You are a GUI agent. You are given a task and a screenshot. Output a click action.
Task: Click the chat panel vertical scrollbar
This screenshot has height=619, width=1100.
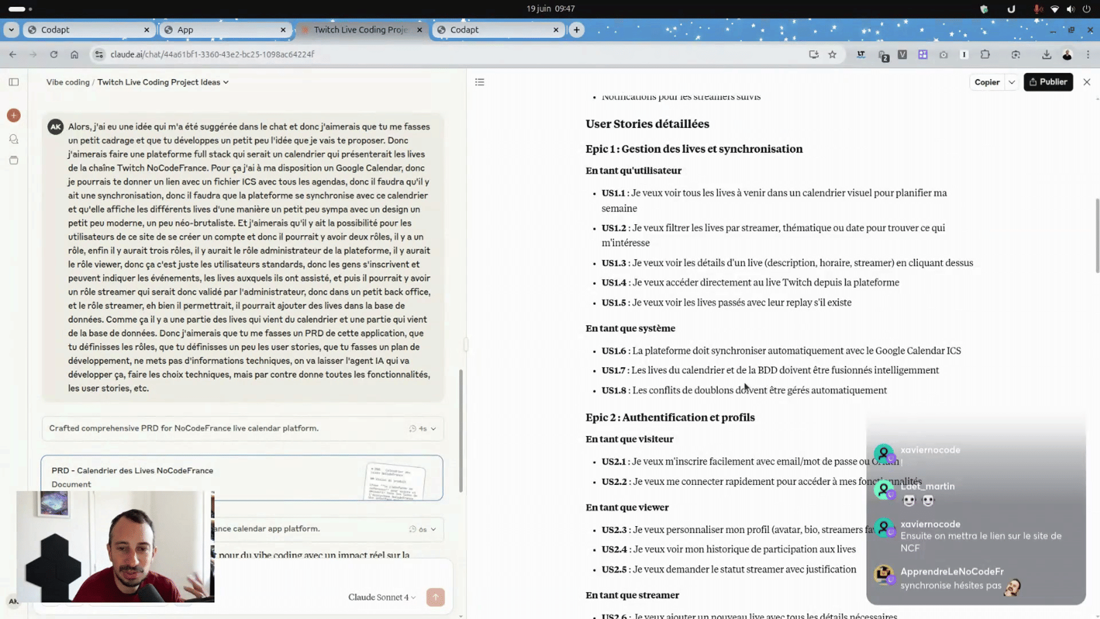click(x=461, y=430)
